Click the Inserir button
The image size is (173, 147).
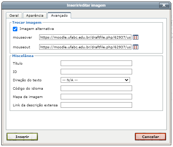click(x=22, y=137)
